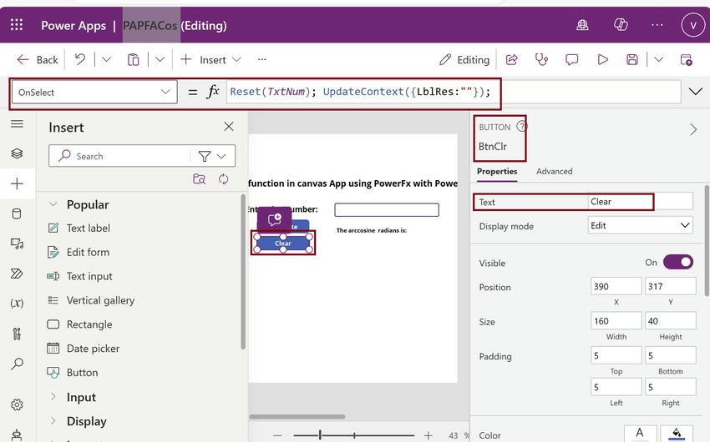Open the Comments icon in toolbar
Viewport: 710px width, 442px height.
tap(572, 60)
